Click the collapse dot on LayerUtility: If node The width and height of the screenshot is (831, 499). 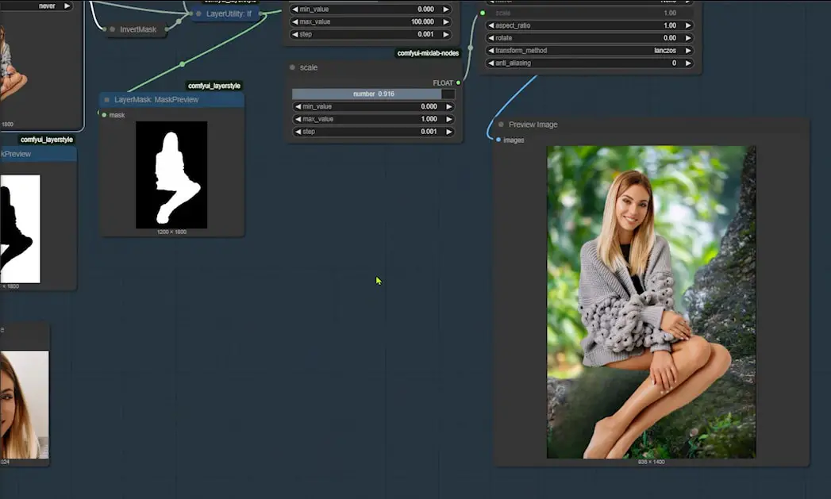pos(198,13)
